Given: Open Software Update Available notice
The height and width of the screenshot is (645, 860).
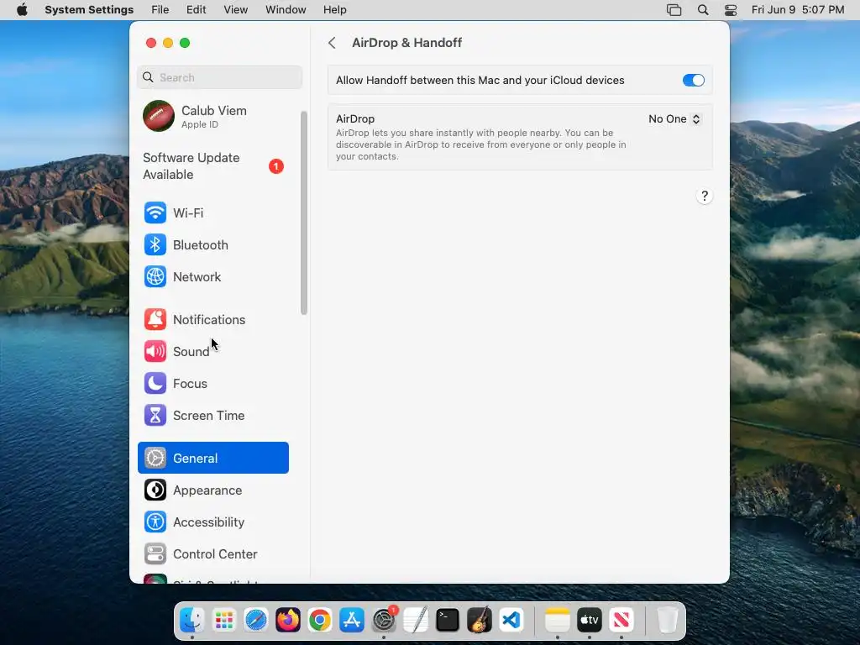Looking at the screenshot, I should [212, 166].
